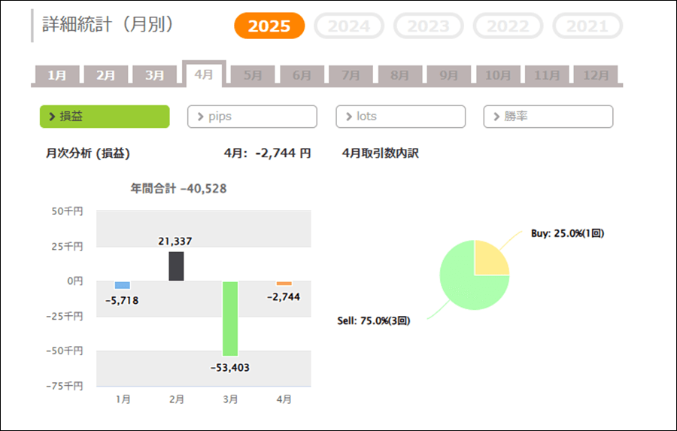
Task: Switch to the 2024 year view
Action: click(x=349, y=26)
